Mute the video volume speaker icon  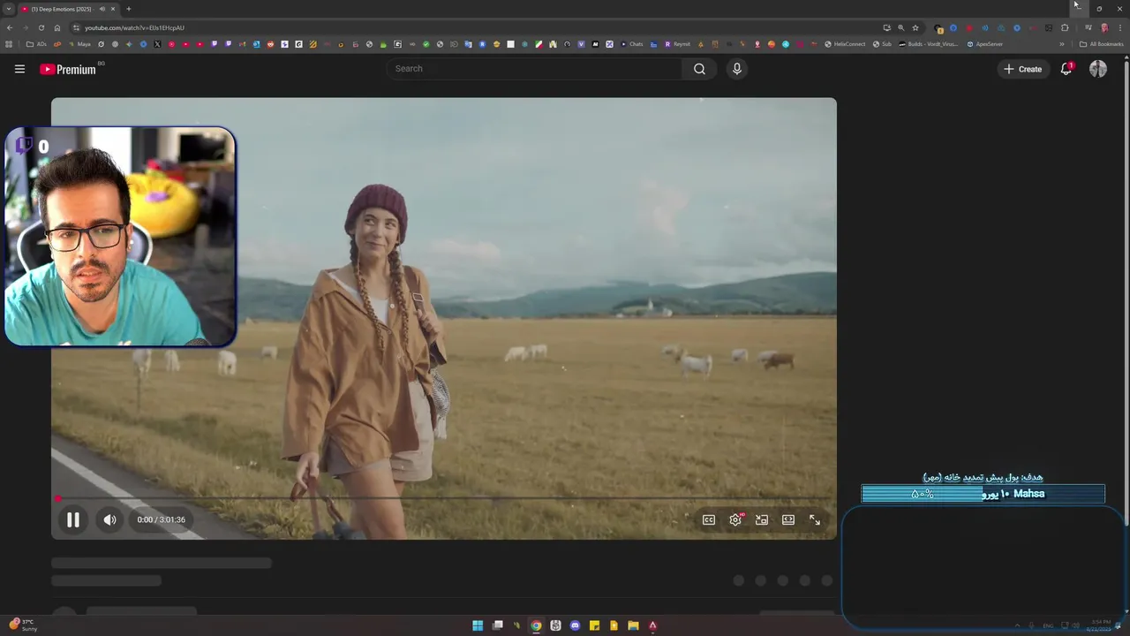[109, 520]
